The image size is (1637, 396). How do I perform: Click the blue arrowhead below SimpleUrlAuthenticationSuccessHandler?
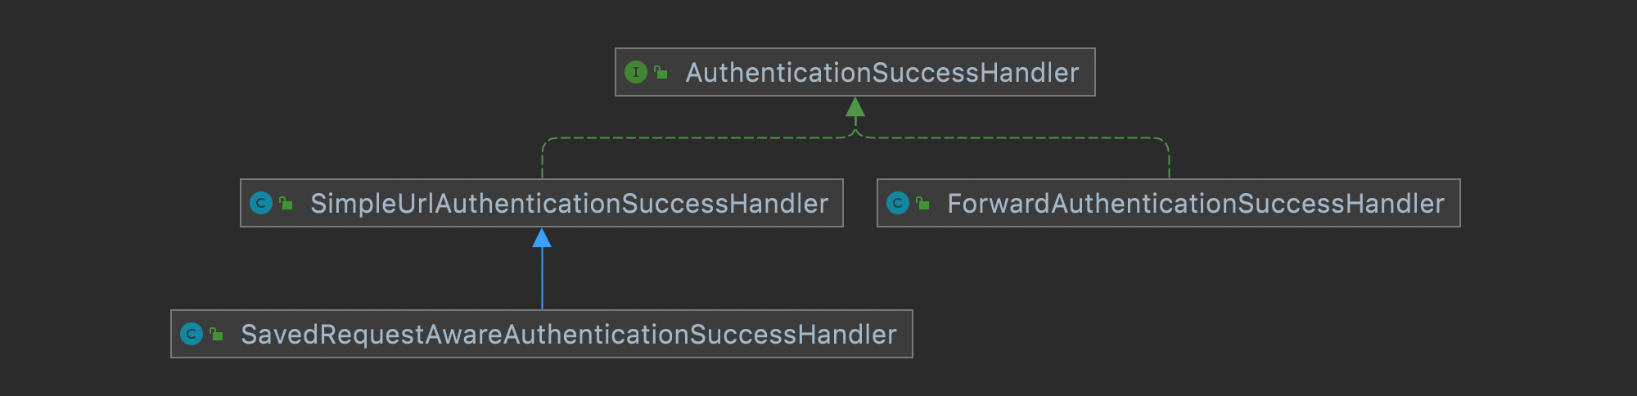[x=542, y=238]
